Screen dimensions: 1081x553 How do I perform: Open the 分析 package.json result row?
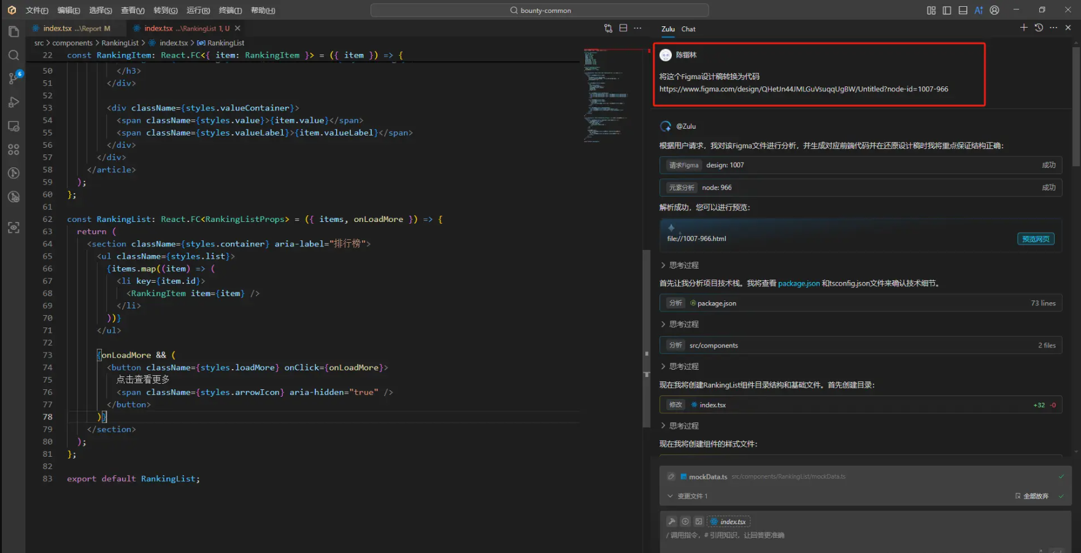point(861,303)
